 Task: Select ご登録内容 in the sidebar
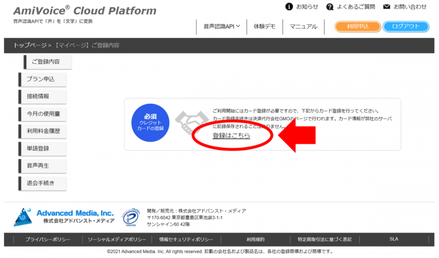click(47, 62)
